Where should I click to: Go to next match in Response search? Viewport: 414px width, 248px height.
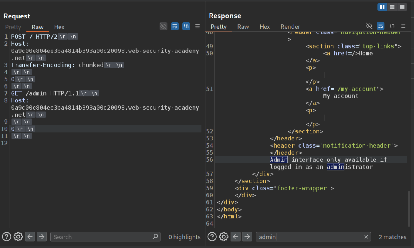247,237
